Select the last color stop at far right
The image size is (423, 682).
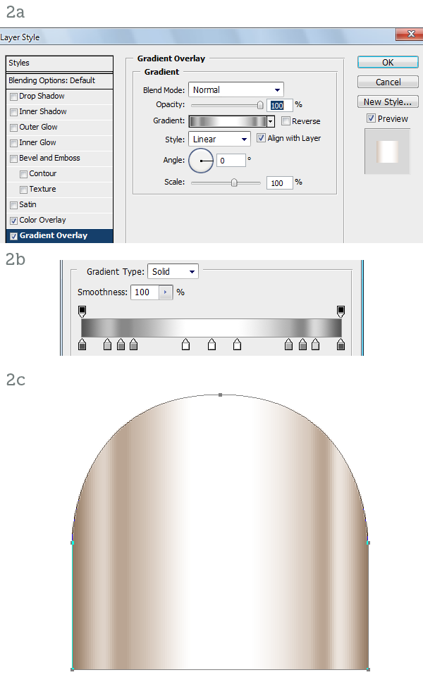(341, 345)
